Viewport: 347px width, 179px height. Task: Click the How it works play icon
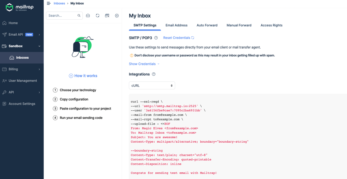pyautogui.click(x=71, y=76)
